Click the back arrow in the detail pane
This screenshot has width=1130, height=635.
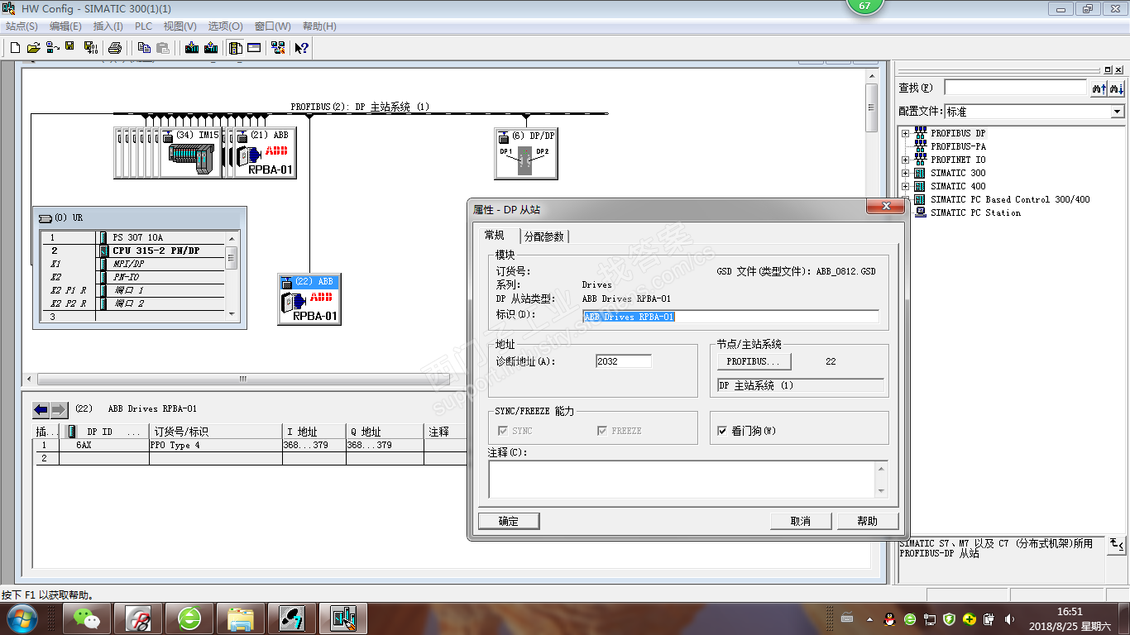[41, 410]
